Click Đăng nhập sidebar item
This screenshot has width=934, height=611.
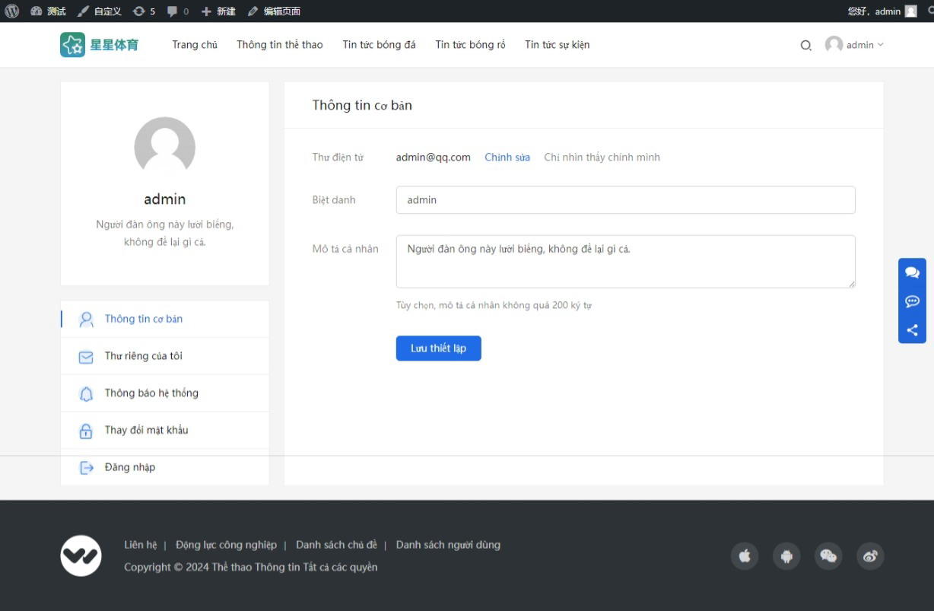(x=164, y=467)
